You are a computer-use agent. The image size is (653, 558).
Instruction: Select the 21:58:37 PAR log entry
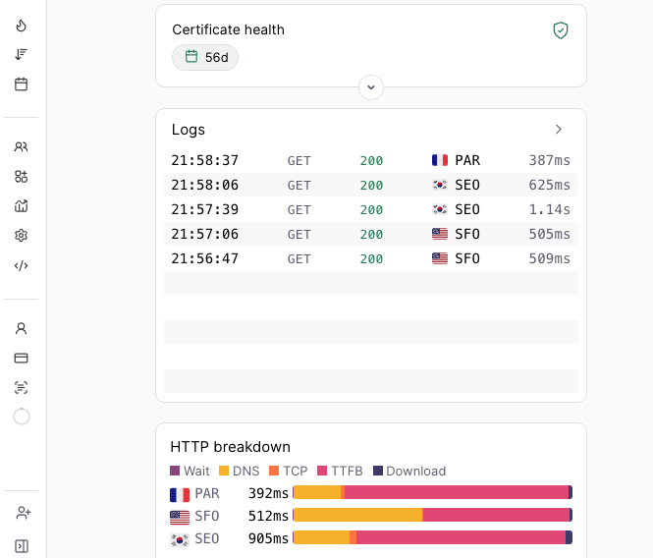[x=371, y=160]
